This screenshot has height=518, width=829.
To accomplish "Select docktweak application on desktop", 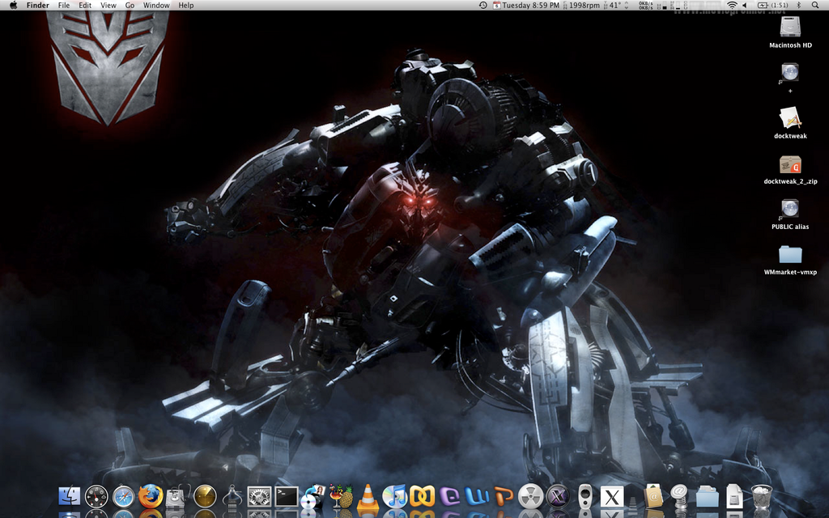I will point(790,123).
